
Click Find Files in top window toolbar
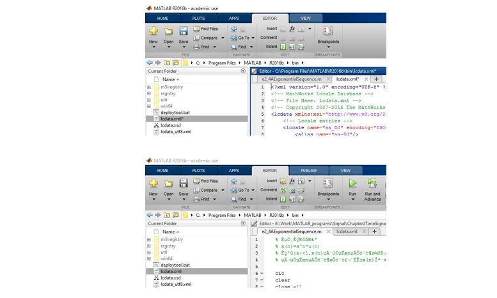coord(206,29)
